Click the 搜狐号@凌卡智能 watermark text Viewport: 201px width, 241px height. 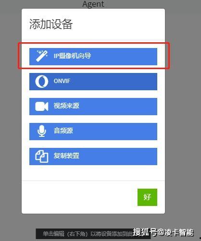(x=163, y=232)
